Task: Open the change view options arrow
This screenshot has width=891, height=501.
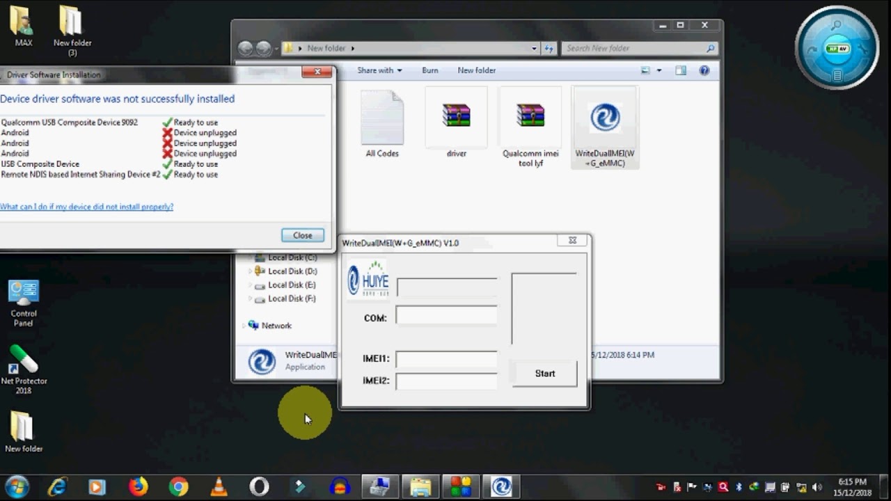Action: 659,70
